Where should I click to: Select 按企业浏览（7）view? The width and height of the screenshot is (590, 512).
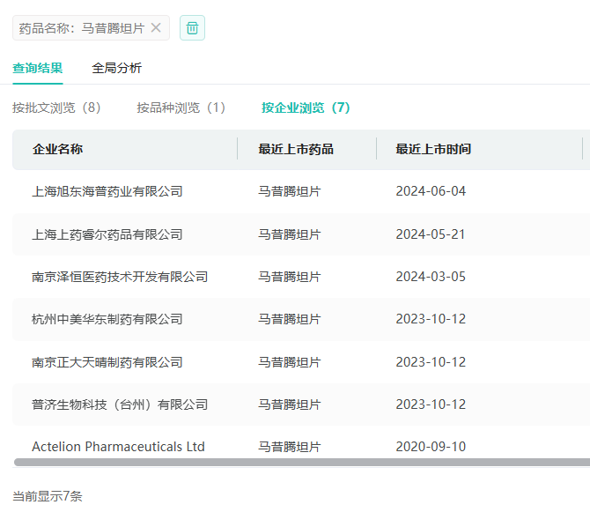pyautogui.click(x=306, y=108)
